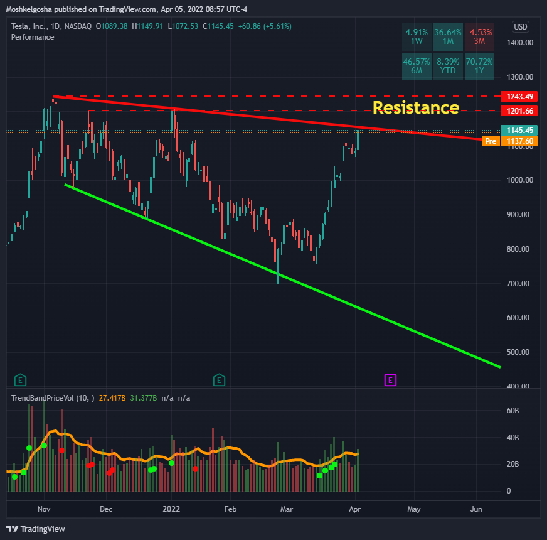Viewport: 547px width, 540px height.
Task: Open the USD currency selector
Action: point(521,27)
